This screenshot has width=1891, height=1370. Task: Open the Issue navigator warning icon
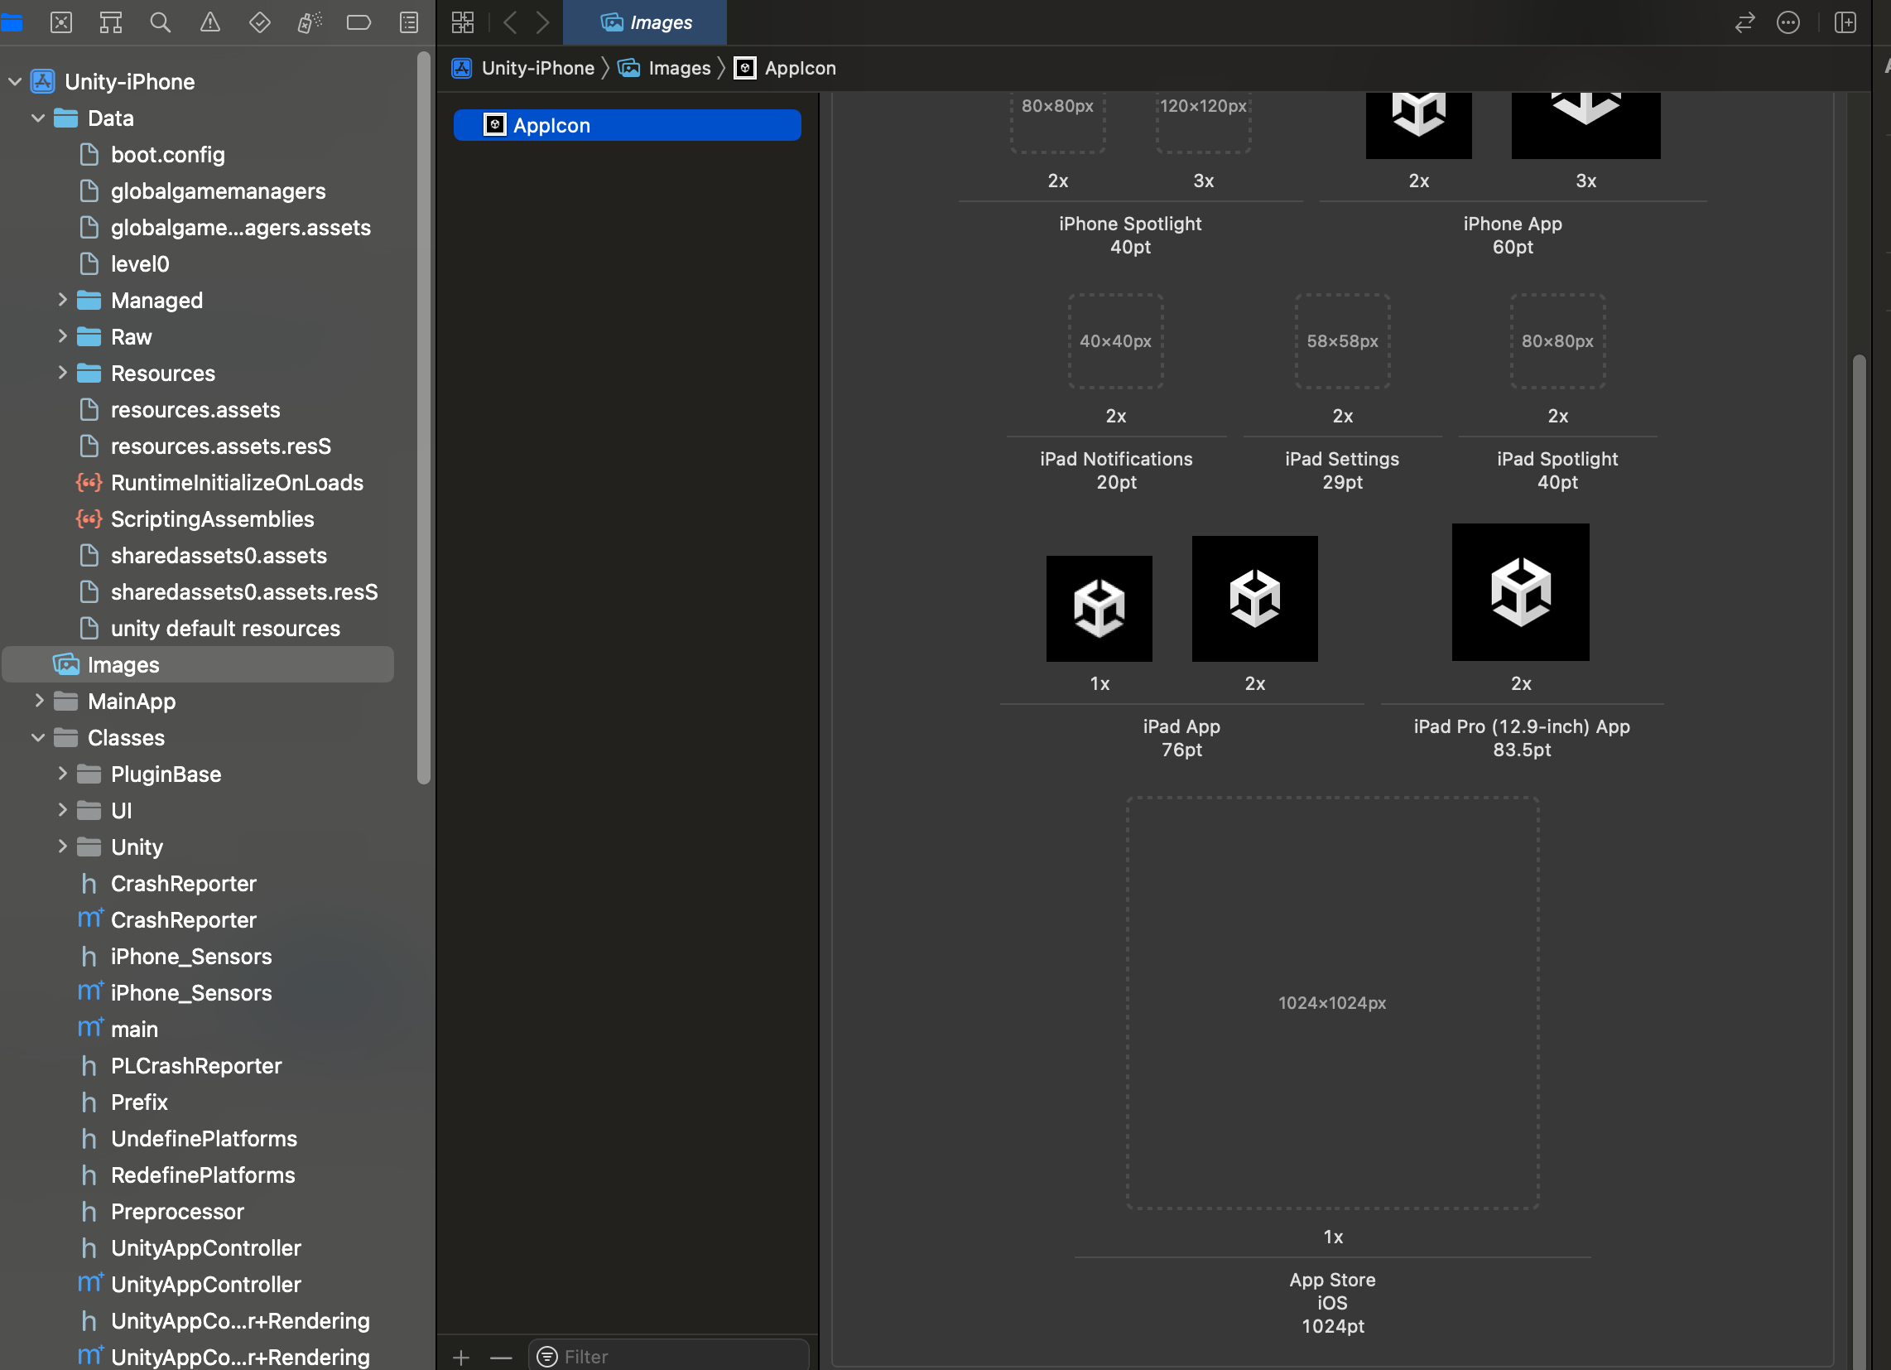tap(210, 22)
